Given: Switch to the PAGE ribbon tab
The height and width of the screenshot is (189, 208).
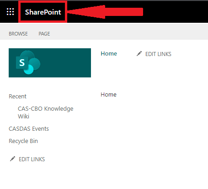Looking at the screenshot, I should (44, 34).
